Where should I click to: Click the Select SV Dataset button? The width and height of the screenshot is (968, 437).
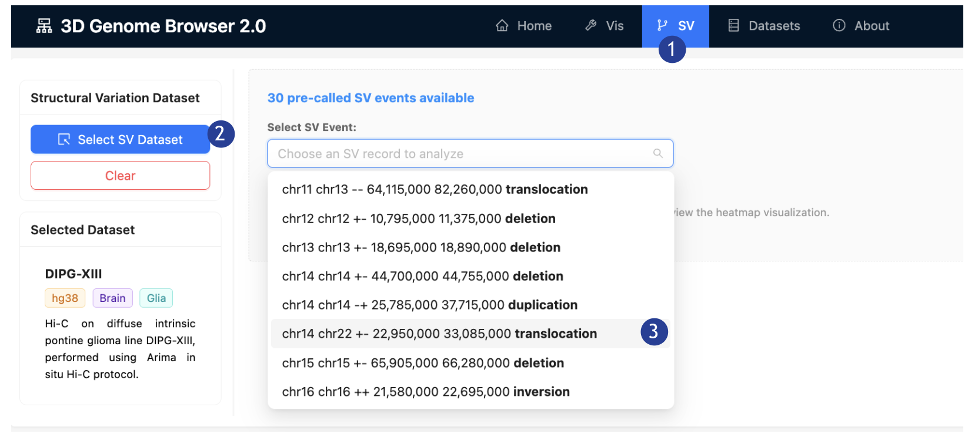pyautogui.click(x=120, y=139)
